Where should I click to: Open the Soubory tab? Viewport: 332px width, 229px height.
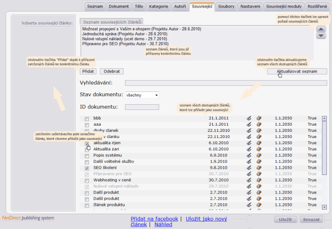(226, 6)
